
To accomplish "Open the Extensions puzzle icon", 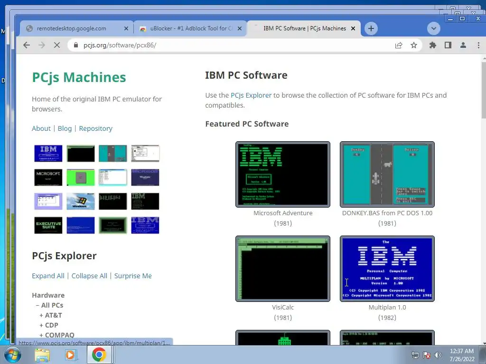I will point(433,45).
